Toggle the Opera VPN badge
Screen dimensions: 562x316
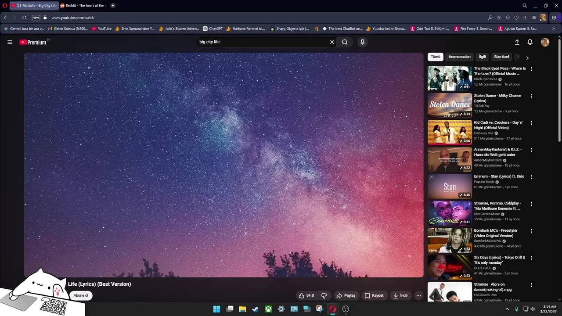(36, 18)
